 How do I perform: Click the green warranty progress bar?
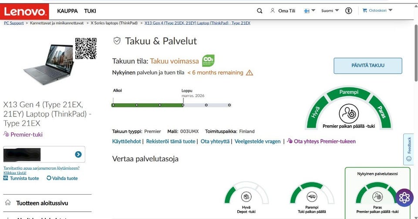(x=148, y=105)
